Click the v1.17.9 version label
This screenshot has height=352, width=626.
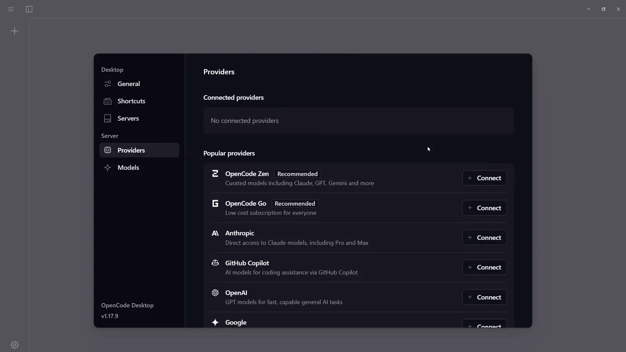110,316
